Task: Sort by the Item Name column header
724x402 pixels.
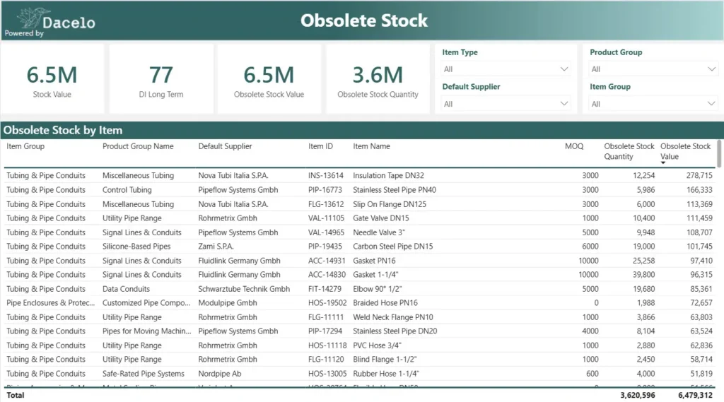Action: click(x=371, y=147)
